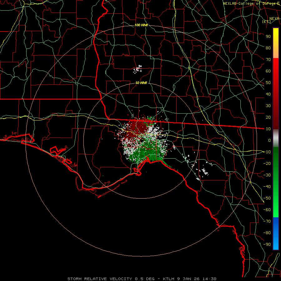Click the 70 value on the velocity scale
The width and height of the screenshot is (281, 281).
268,60
